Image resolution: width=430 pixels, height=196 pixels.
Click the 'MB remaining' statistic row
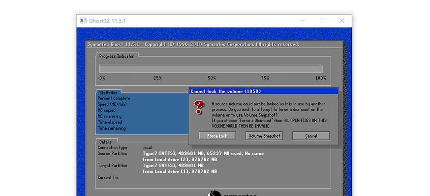[x=109, y=116]
